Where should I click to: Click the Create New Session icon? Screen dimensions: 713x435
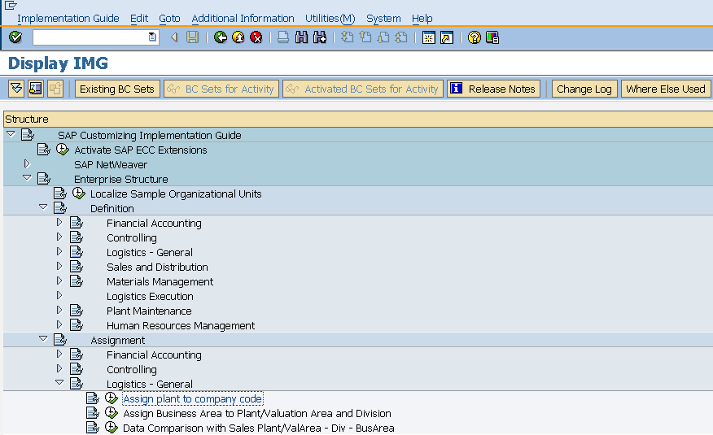pos(428,37)
